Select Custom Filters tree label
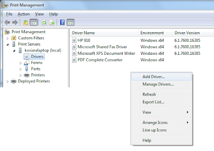The width and height of the screenshot is (214, 151). [x=31, y=38]
